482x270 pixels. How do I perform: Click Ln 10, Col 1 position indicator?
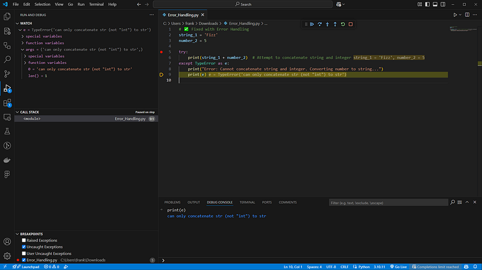click(293, 266)
